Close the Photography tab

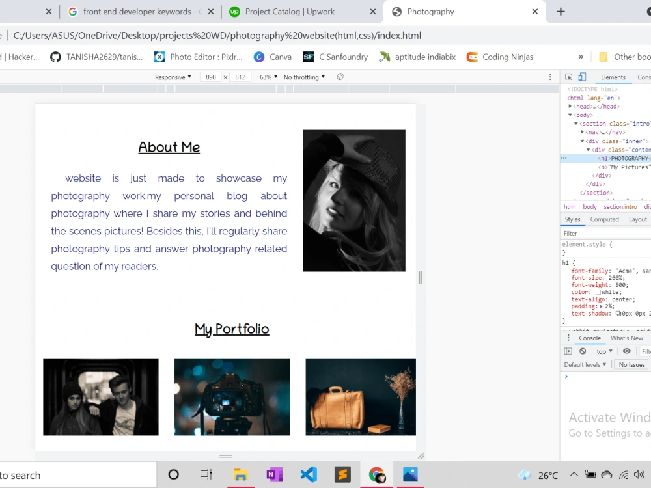point(535,12)
